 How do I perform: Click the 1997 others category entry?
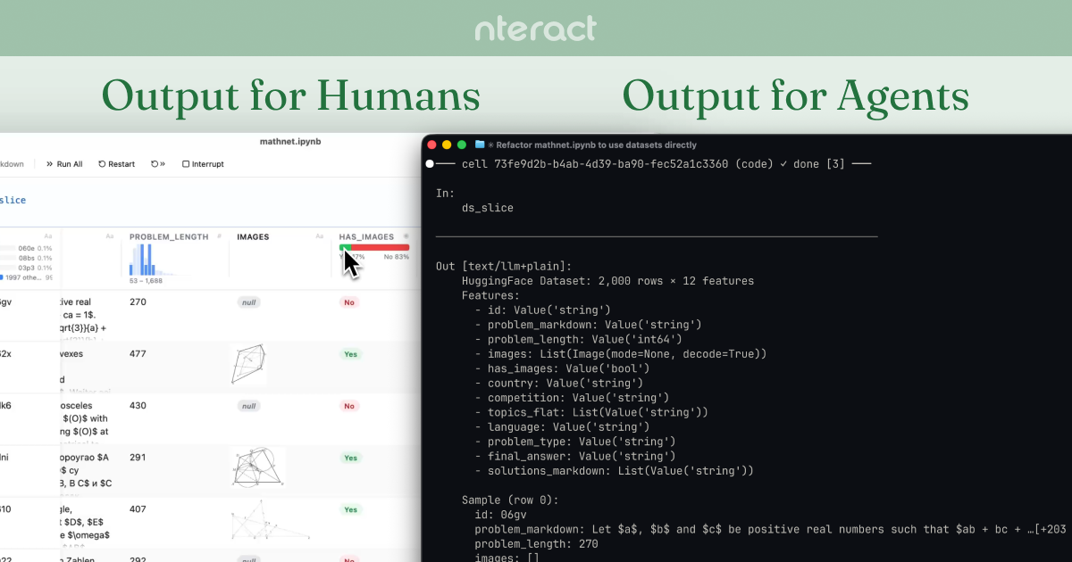pos(25,277)
